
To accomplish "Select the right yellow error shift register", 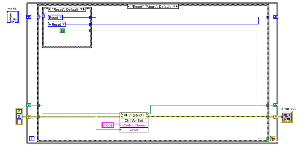I will point(276,117).
